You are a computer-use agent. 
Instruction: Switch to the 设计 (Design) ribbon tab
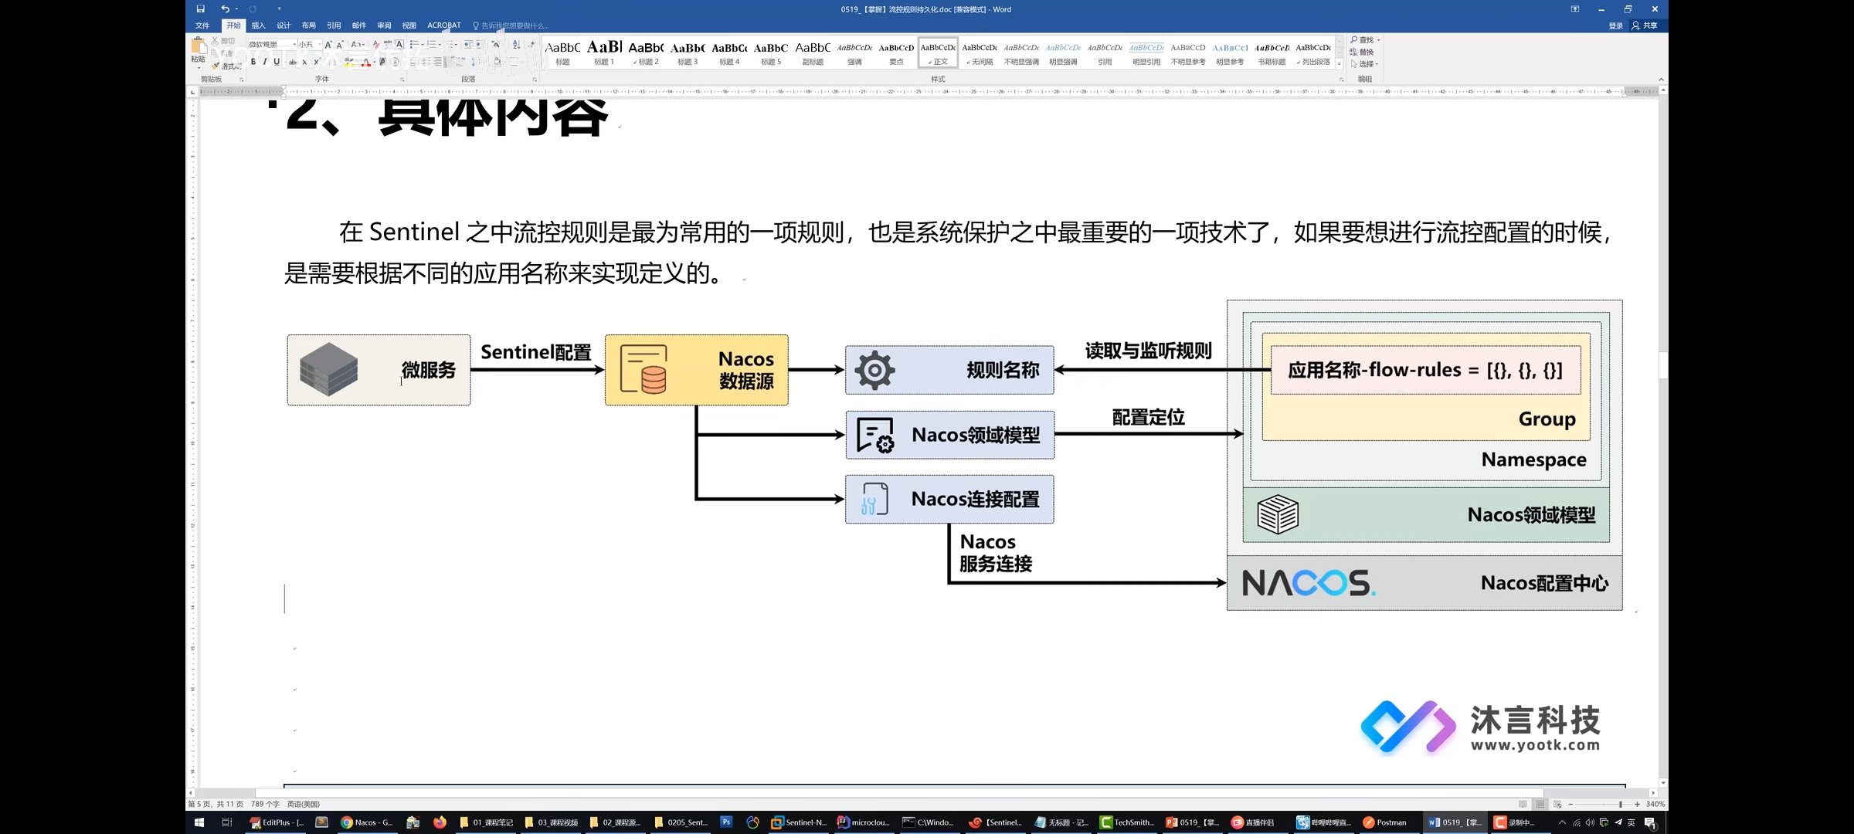(x=284, y=25)
